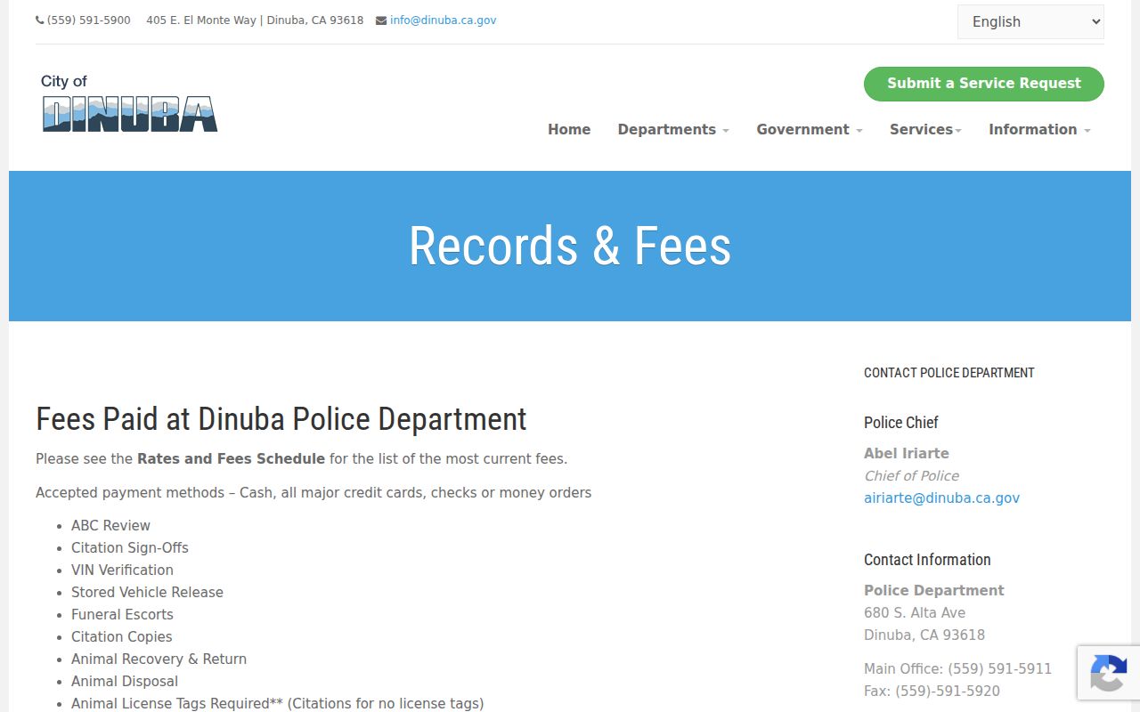This screenshot has width=1140, height=712.
Task: Email airiarte@dinuba.ca.gov
Action: (941, 498)
